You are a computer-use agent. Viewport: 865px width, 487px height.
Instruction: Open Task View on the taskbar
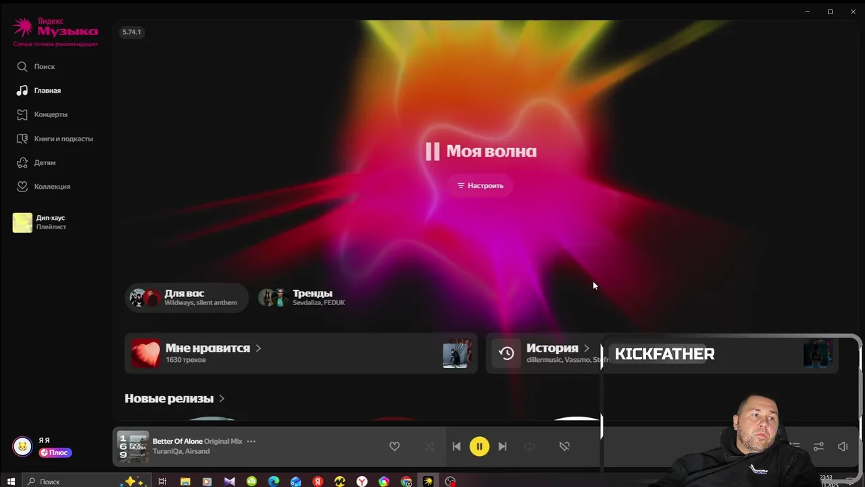[x=162, y=482]
